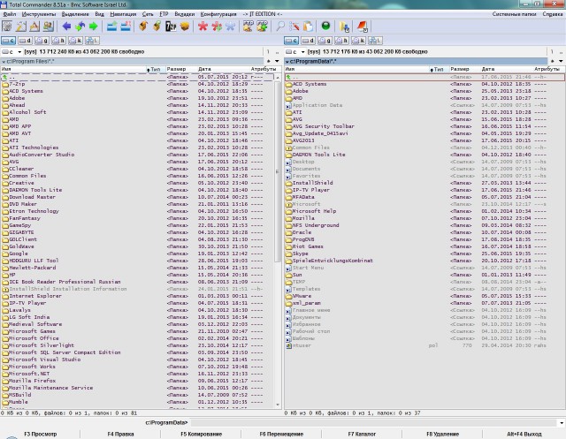
Task: Click the left panel scrollbar down arrow
Action: pos(278,405)
